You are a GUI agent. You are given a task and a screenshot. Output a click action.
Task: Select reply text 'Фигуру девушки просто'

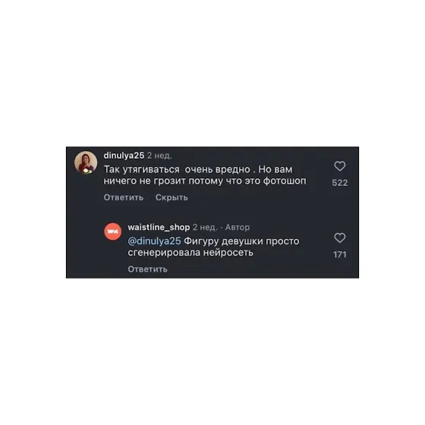[x=242, y=241]
